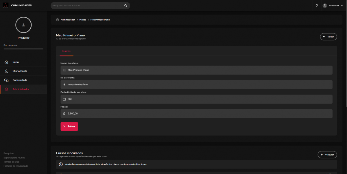This screenshot has width=347, height=174.
Task: Open the Termos de Uso link
Action: 11,162
